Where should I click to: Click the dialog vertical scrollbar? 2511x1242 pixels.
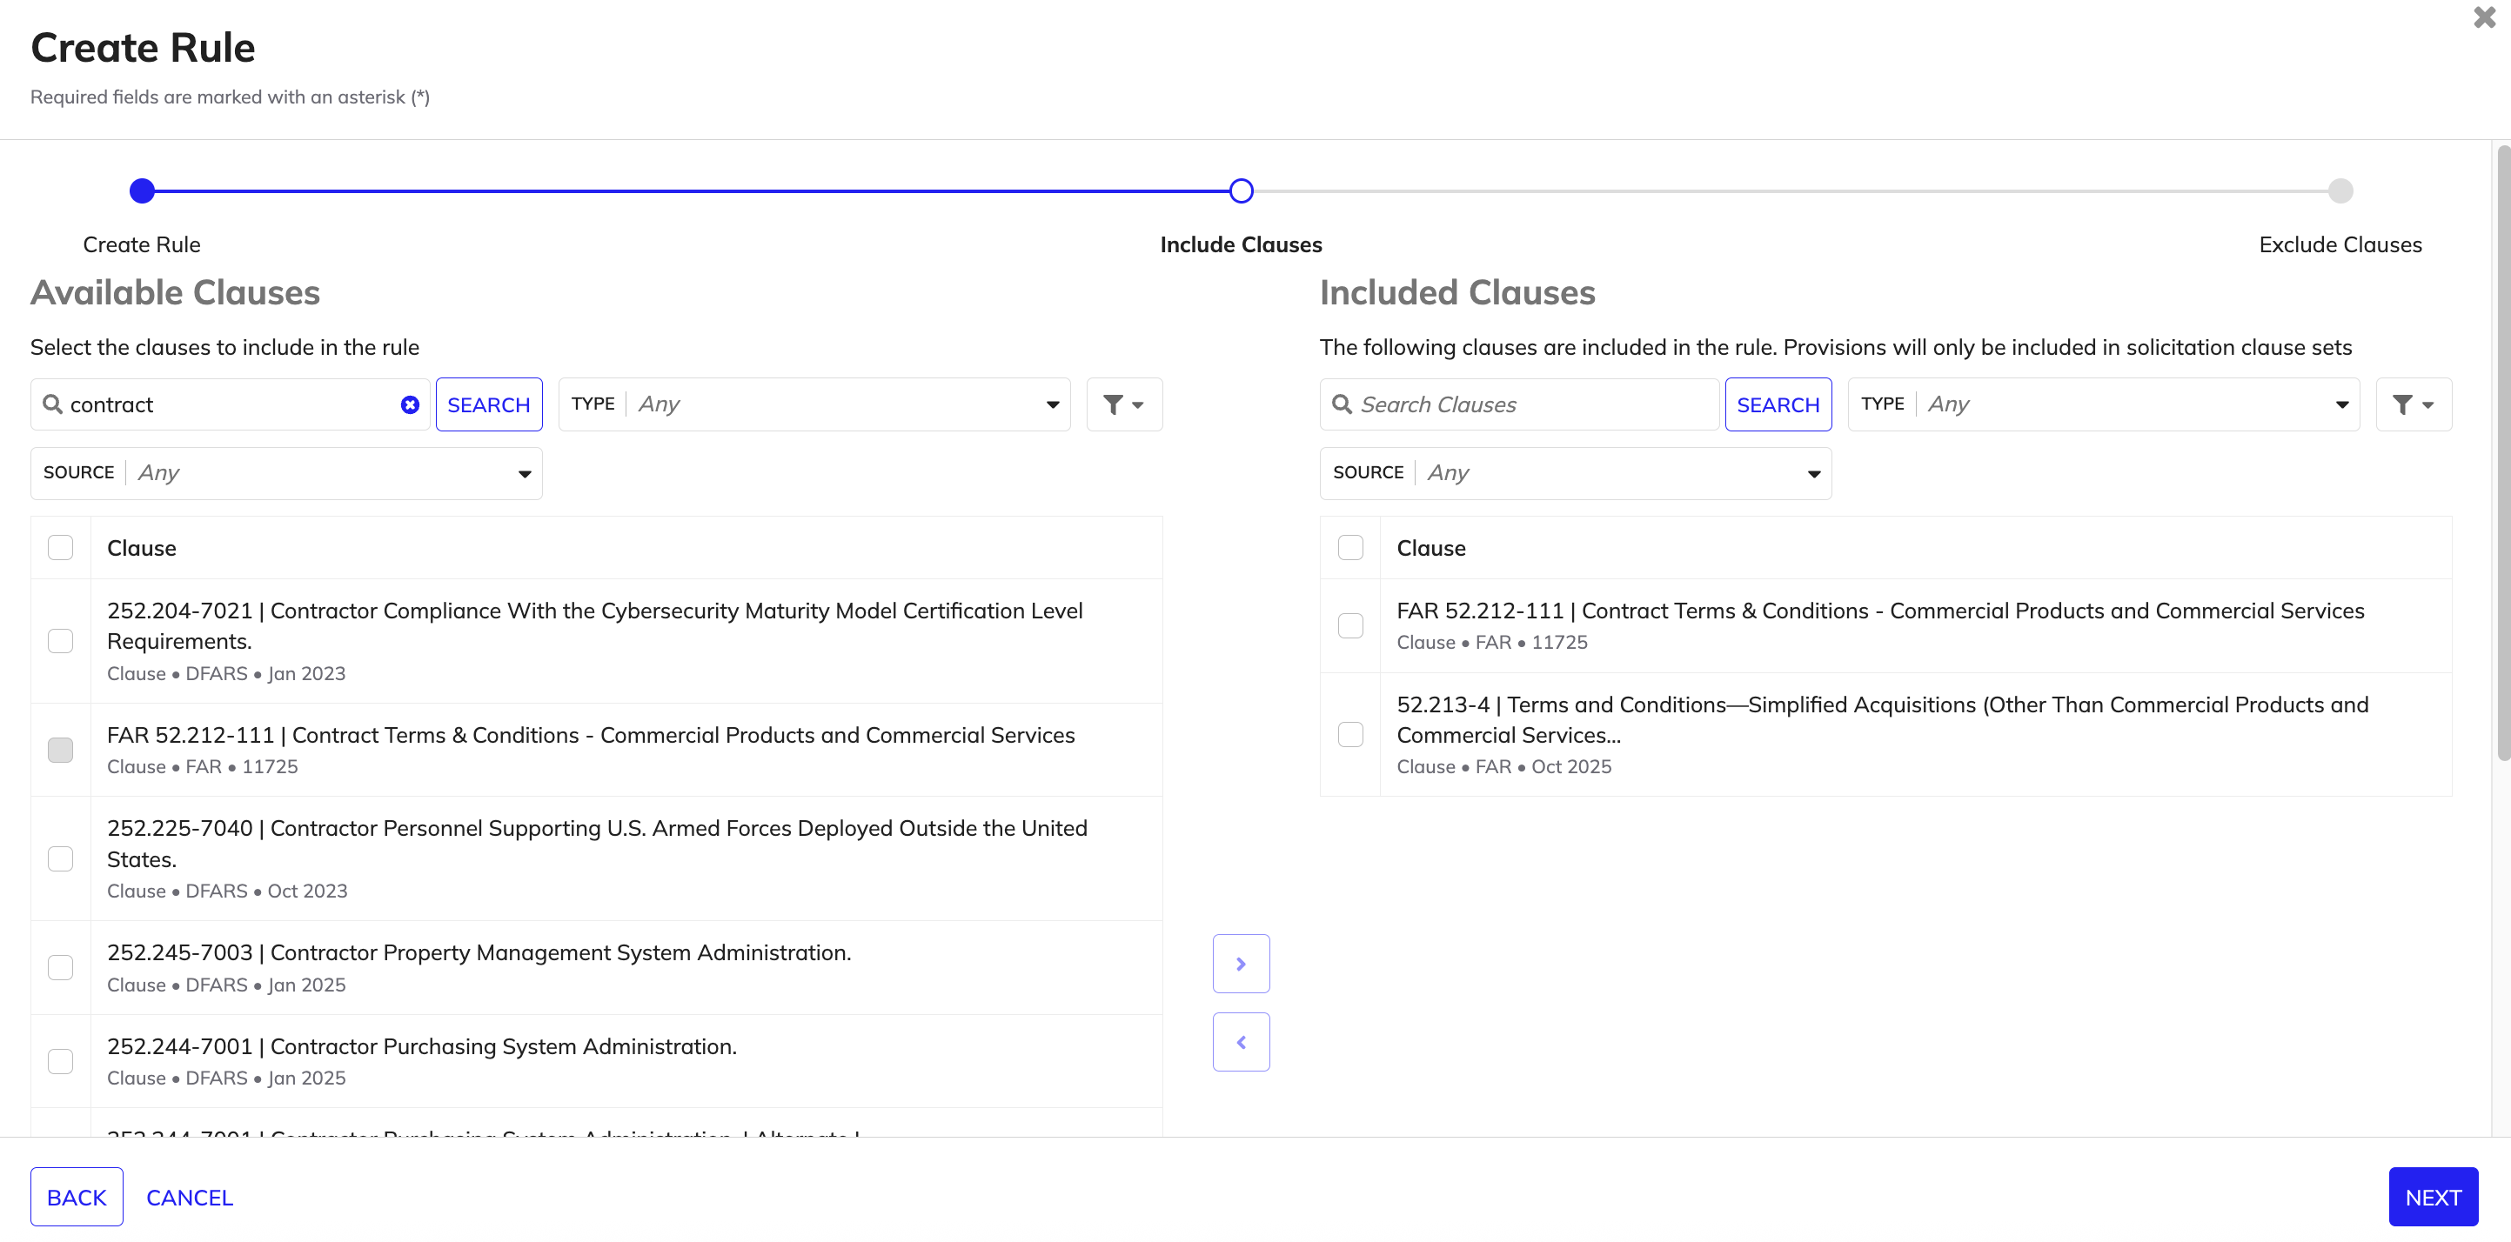[2502, 453]
